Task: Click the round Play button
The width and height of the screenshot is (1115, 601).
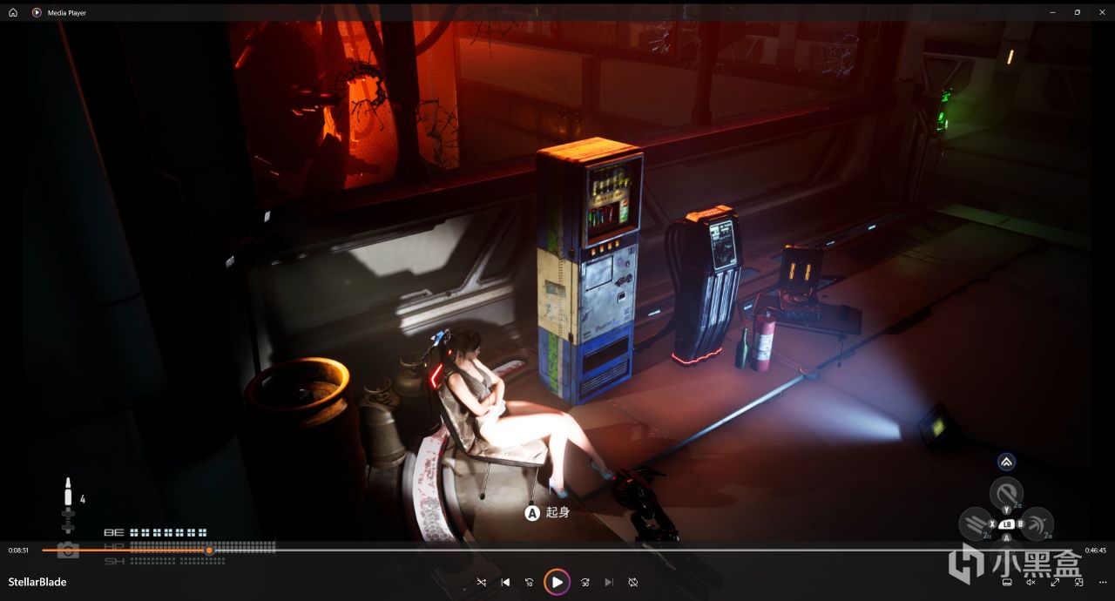Action: tap(557, 582)
